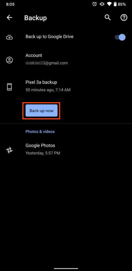The width and height of the screenshot is (132, 271).
Task: Tap the 85% battery percentage
Action: coord(122,4)
